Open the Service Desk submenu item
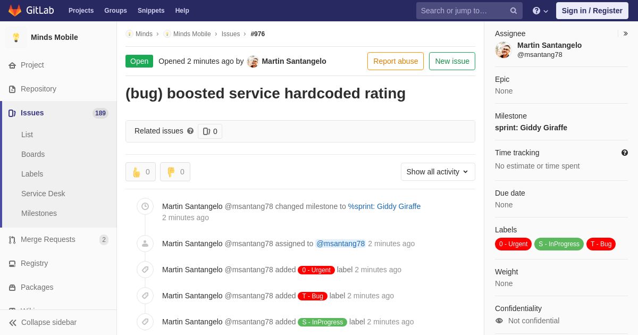Viewport: 638px width, 335px height. pos(43,194)
